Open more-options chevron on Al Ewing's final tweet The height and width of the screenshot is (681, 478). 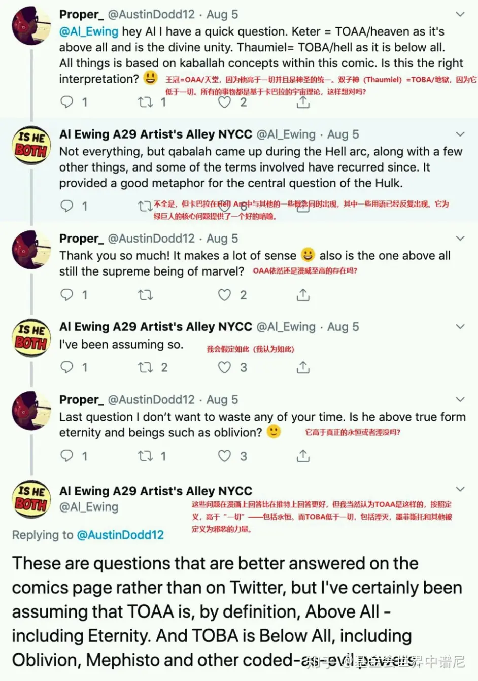pos(460,489)
